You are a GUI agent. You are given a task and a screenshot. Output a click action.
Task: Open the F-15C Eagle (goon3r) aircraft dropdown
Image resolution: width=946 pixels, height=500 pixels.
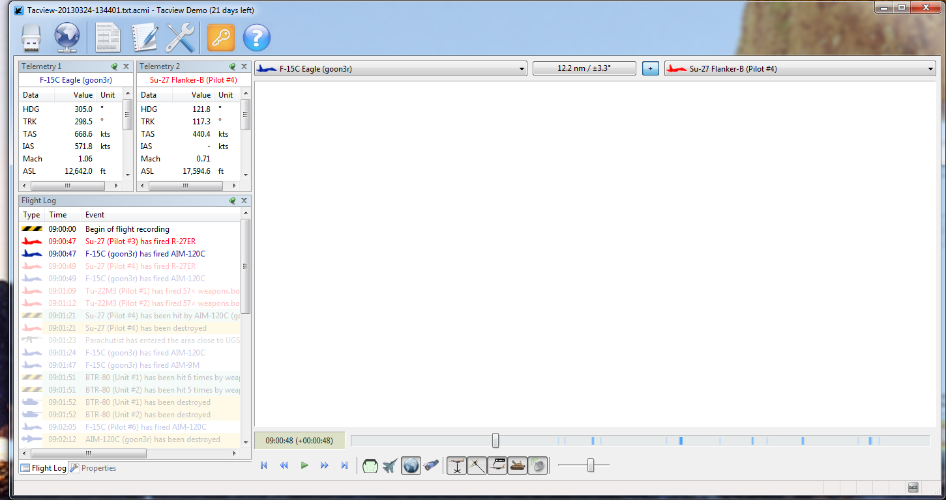(x=391, y=69)
